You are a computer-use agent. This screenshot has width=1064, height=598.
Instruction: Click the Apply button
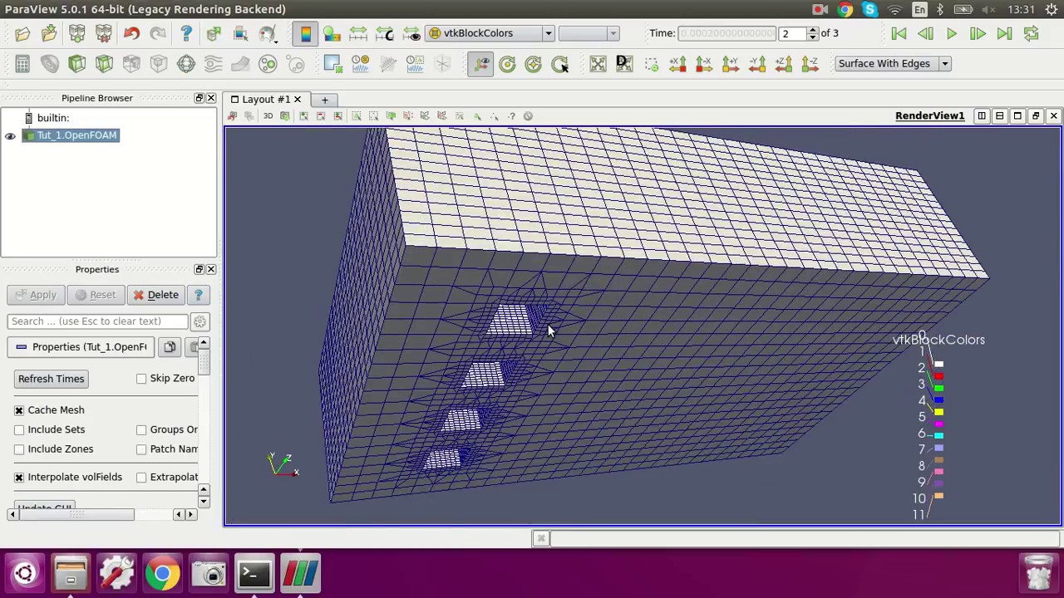pyautogui.click(x=35, y=295)
